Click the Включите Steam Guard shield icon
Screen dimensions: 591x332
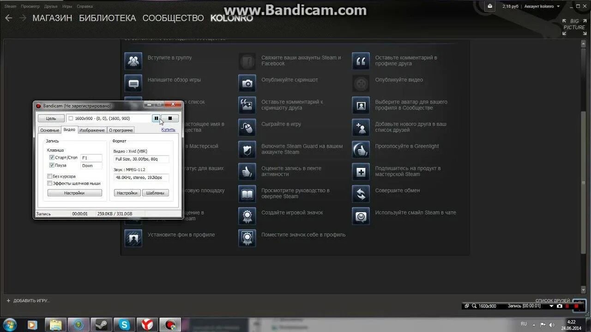click(247, 149)
